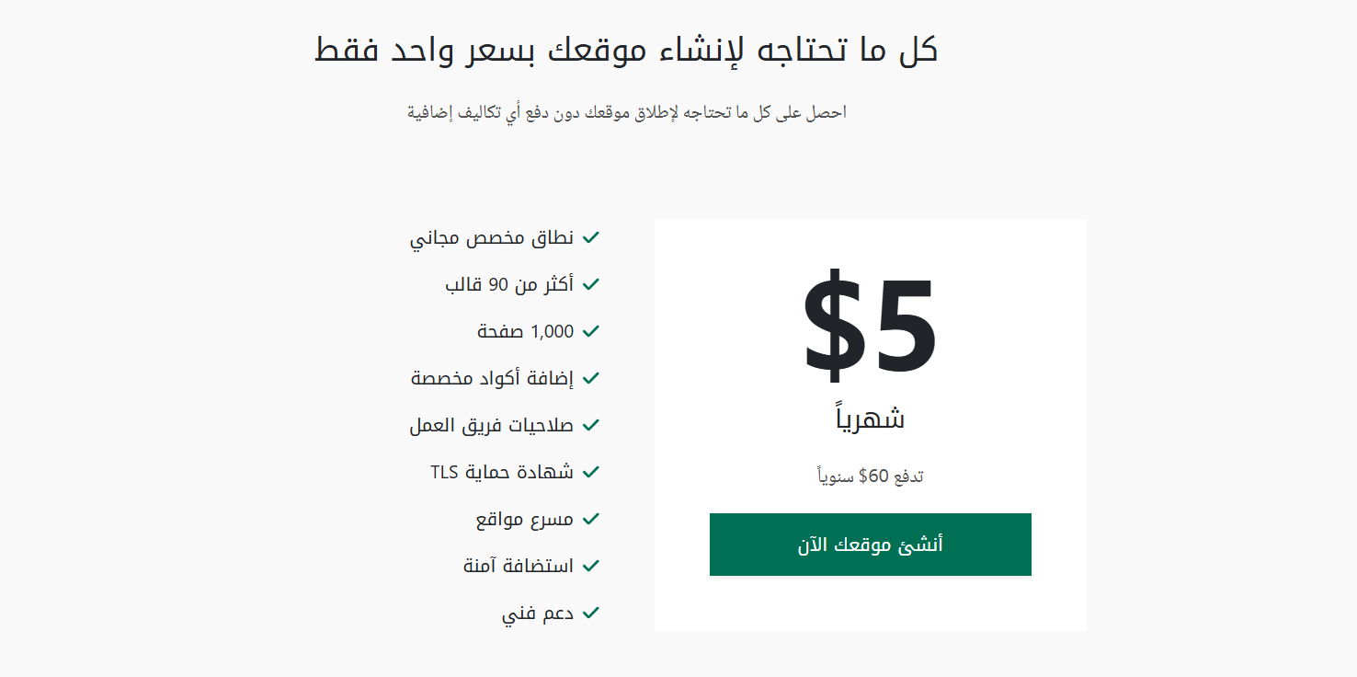Viewport: 1357px width, 677px height.
Task: Select the شهادة حماية TLS feature text
Action: point(502,472)
